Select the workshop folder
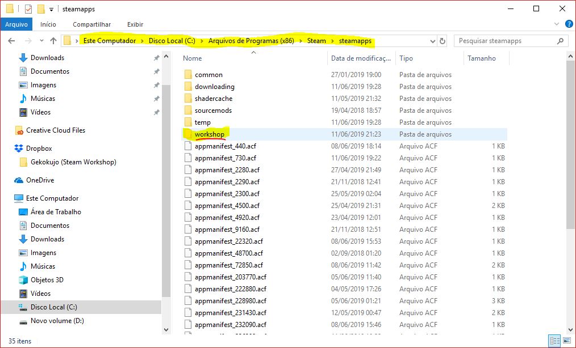The image size is (576, 348). coord(209,134)
